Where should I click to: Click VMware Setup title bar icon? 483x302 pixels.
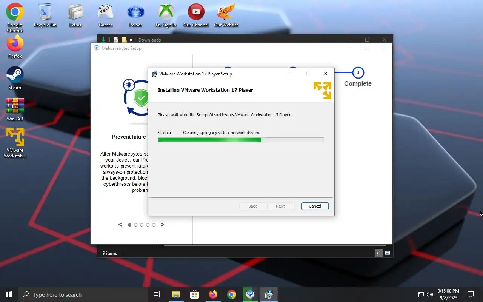pos(154,74)
